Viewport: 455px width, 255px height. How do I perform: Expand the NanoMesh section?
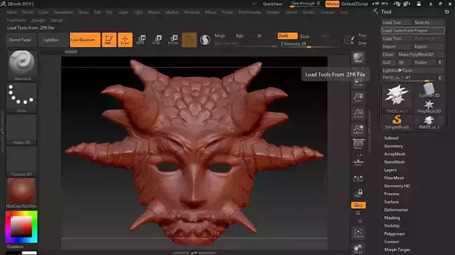(x=394, y=162)
